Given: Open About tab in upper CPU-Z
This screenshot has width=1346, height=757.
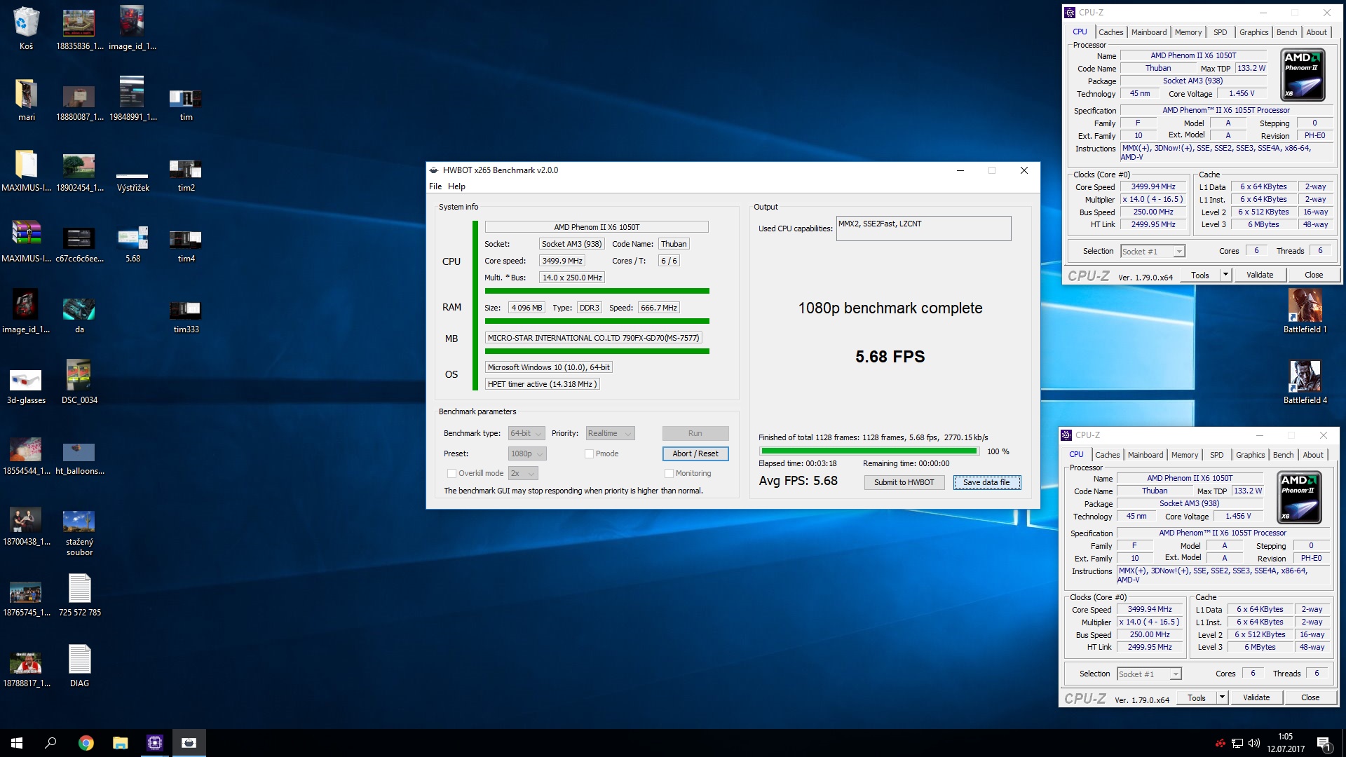Looking at the screenshot, I should (1316, 32).
